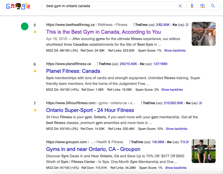Click groupon.com URL breadcrumb
Viewport: 223px width, 174px height.
click(85, 142)
